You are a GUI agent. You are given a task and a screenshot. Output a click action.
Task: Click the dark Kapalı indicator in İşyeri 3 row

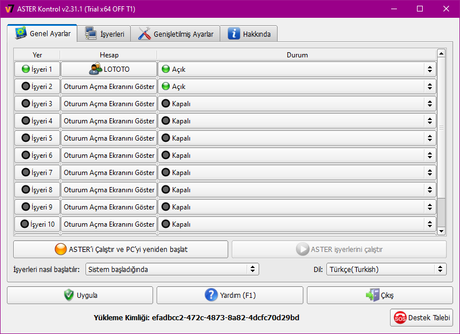166,104
